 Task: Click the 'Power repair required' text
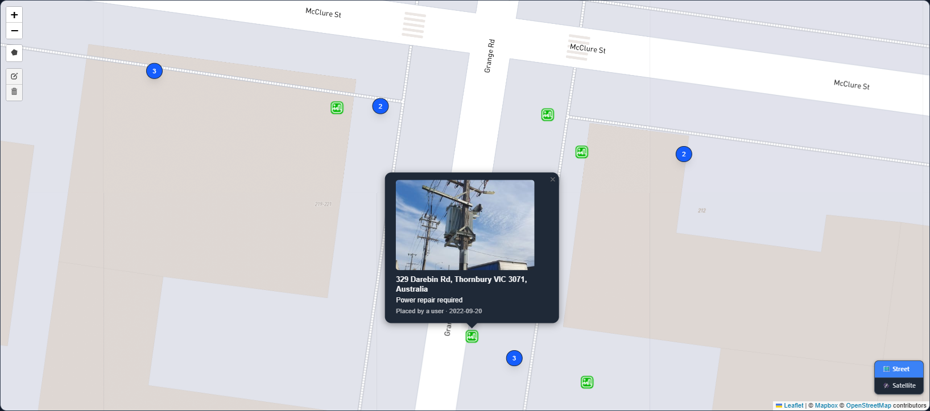click(x=429, y=300)
